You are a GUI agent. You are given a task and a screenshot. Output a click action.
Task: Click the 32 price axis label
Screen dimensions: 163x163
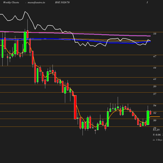click(155, 113)
